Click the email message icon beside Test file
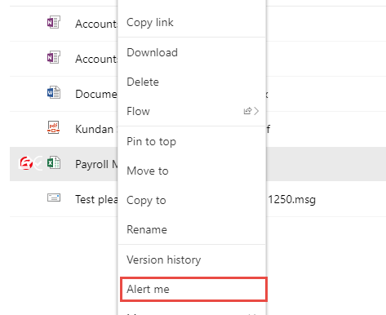Viewport: 386px width, 315px height. (54, 197)
